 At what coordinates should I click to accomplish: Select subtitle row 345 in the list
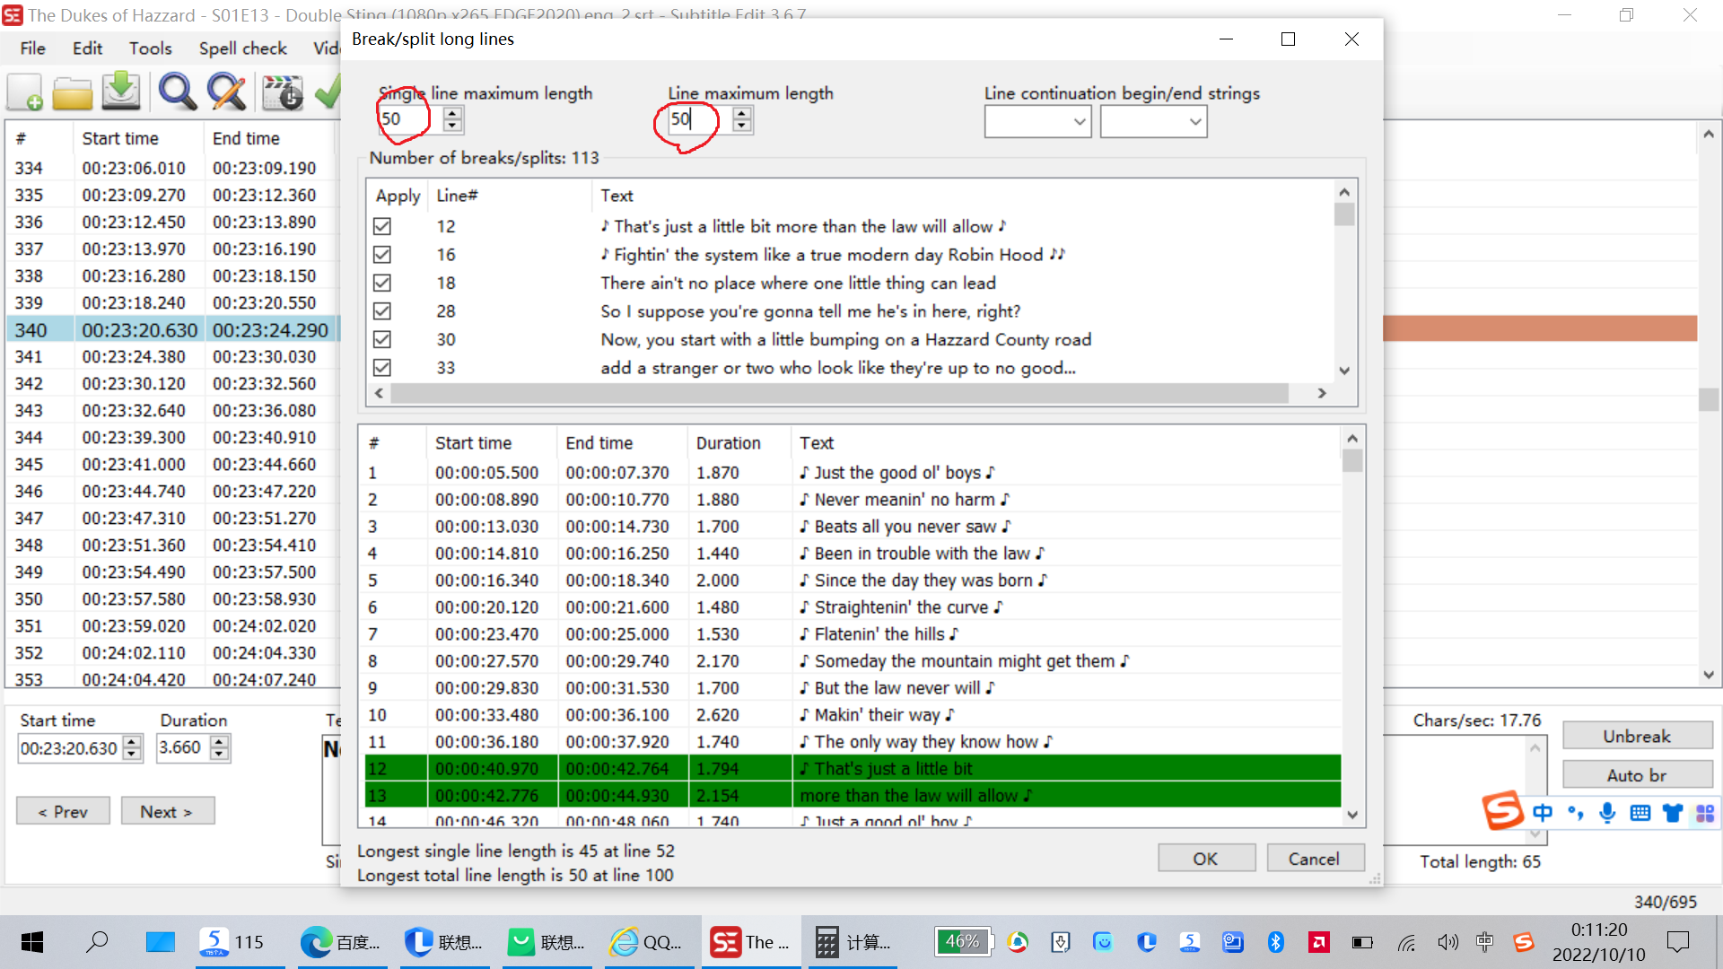click(x=135, y=464)
